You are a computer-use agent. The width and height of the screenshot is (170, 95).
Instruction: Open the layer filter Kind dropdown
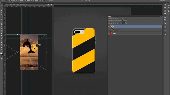click(x=111, y=18)
